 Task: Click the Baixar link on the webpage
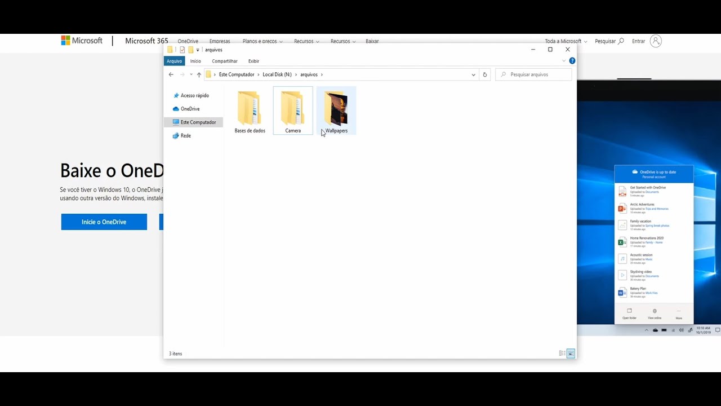tap(372, 41)
